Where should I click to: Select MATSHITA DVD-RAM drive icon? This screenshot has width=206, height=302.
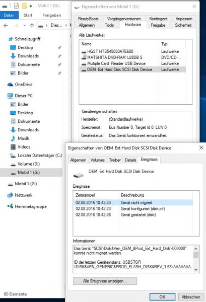point(84,57)
